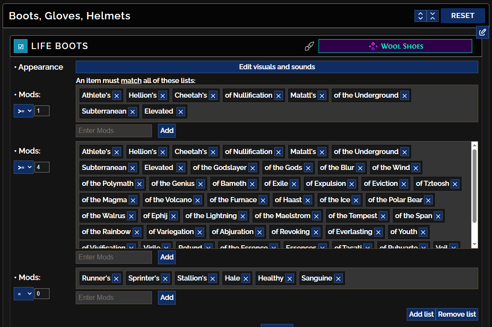Open the >= operator dropdown with value 4
The height and width of the screenshot is (327, 492).
pos(24,167)
